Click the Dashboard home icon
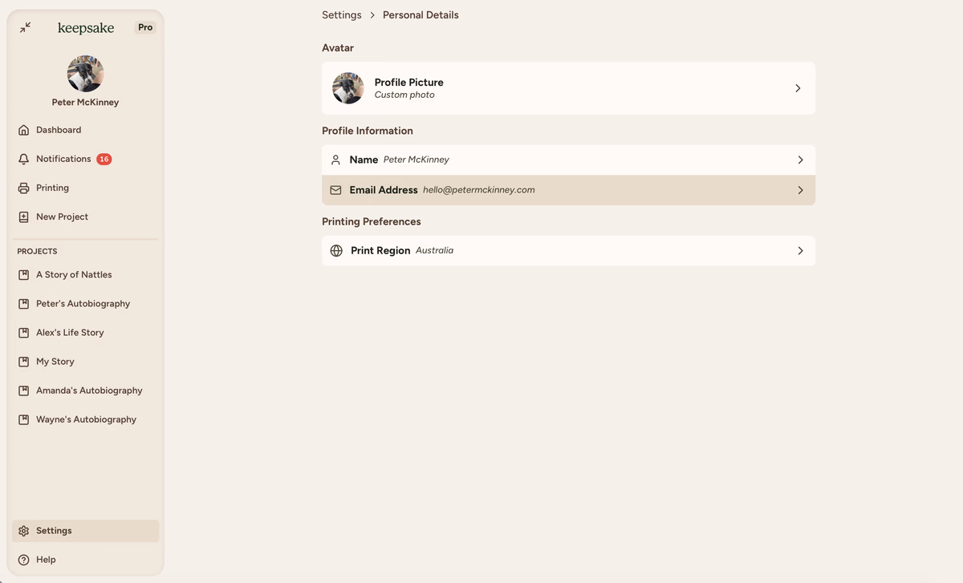Viewport: 963px width, 583px height. 24,130
